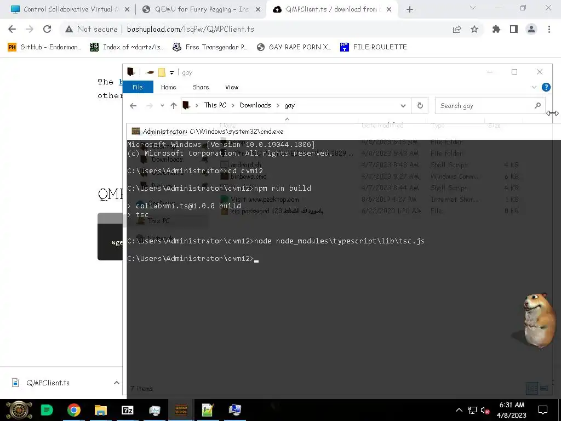Image resolution: width=561 pixels, height=421 pixels.
Task: Click new folder icon in Explorer title bar
Action: pyautogui.click(x=162, y=73)
